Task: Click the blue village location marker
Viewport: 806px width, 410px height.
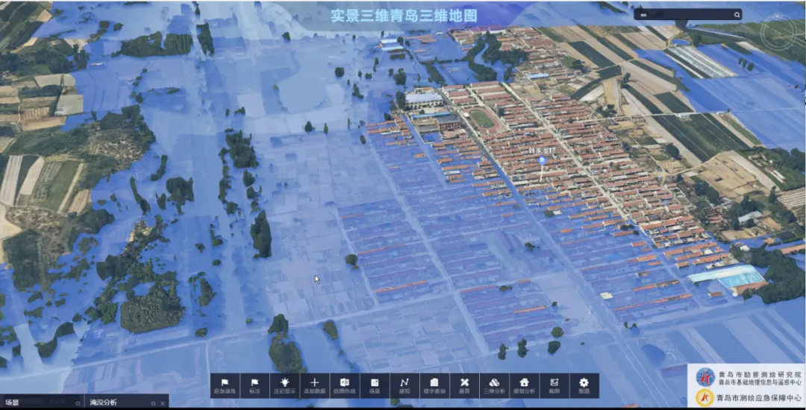Action: (x=541, y=160)
